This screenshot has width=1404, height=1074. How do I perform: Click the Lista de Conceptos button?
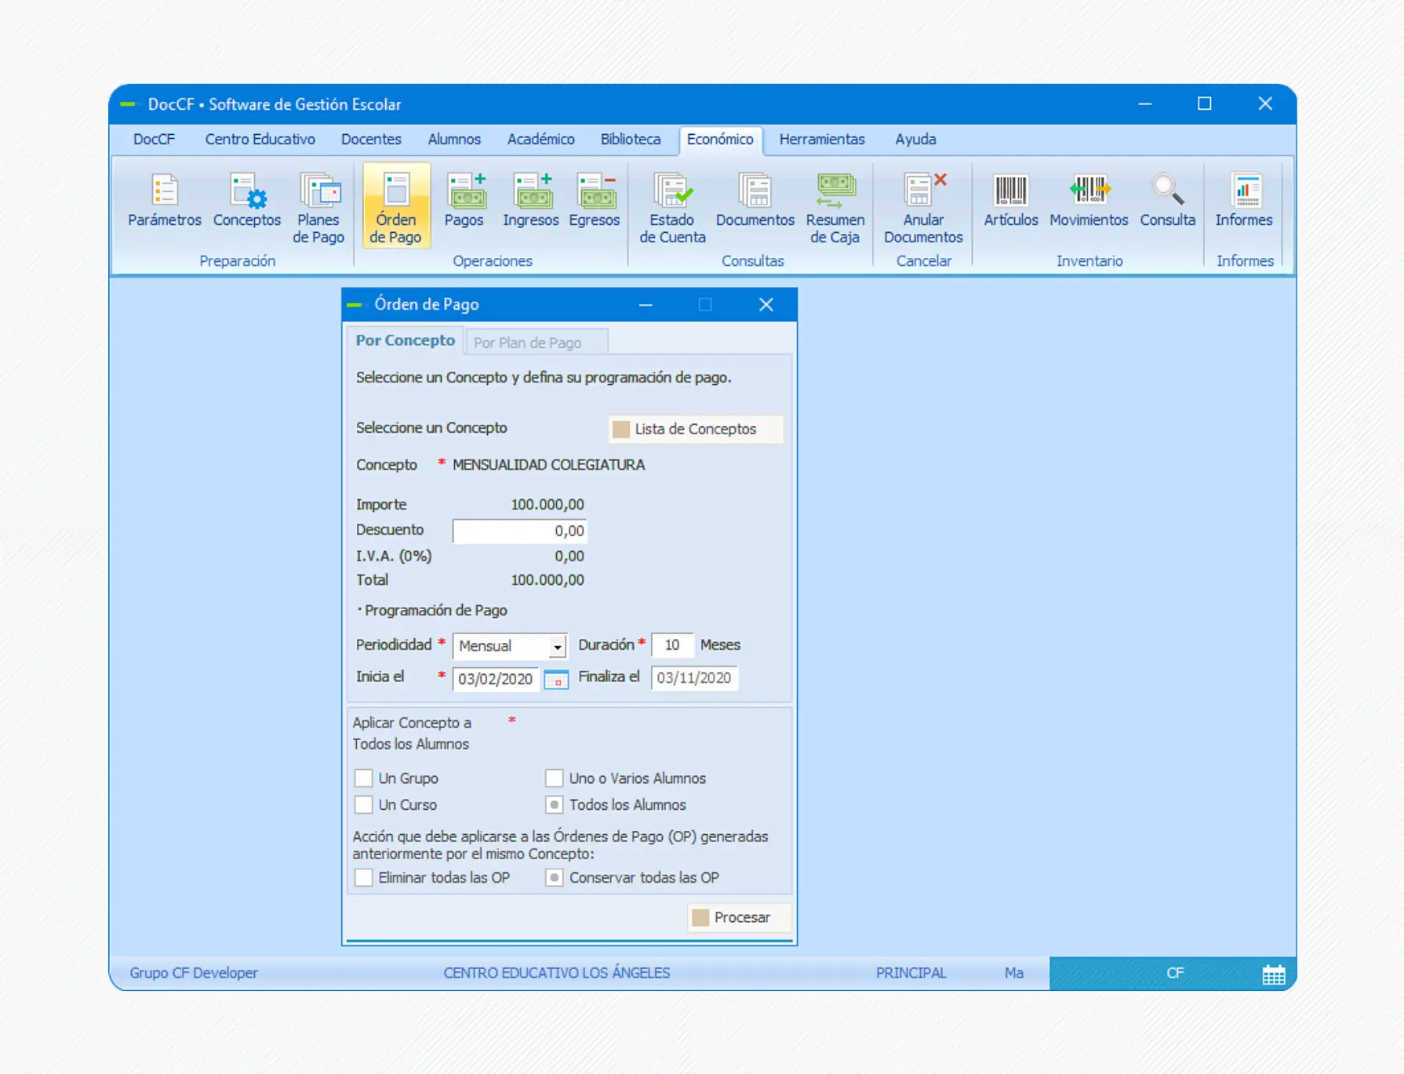click(x=695, y=429)
